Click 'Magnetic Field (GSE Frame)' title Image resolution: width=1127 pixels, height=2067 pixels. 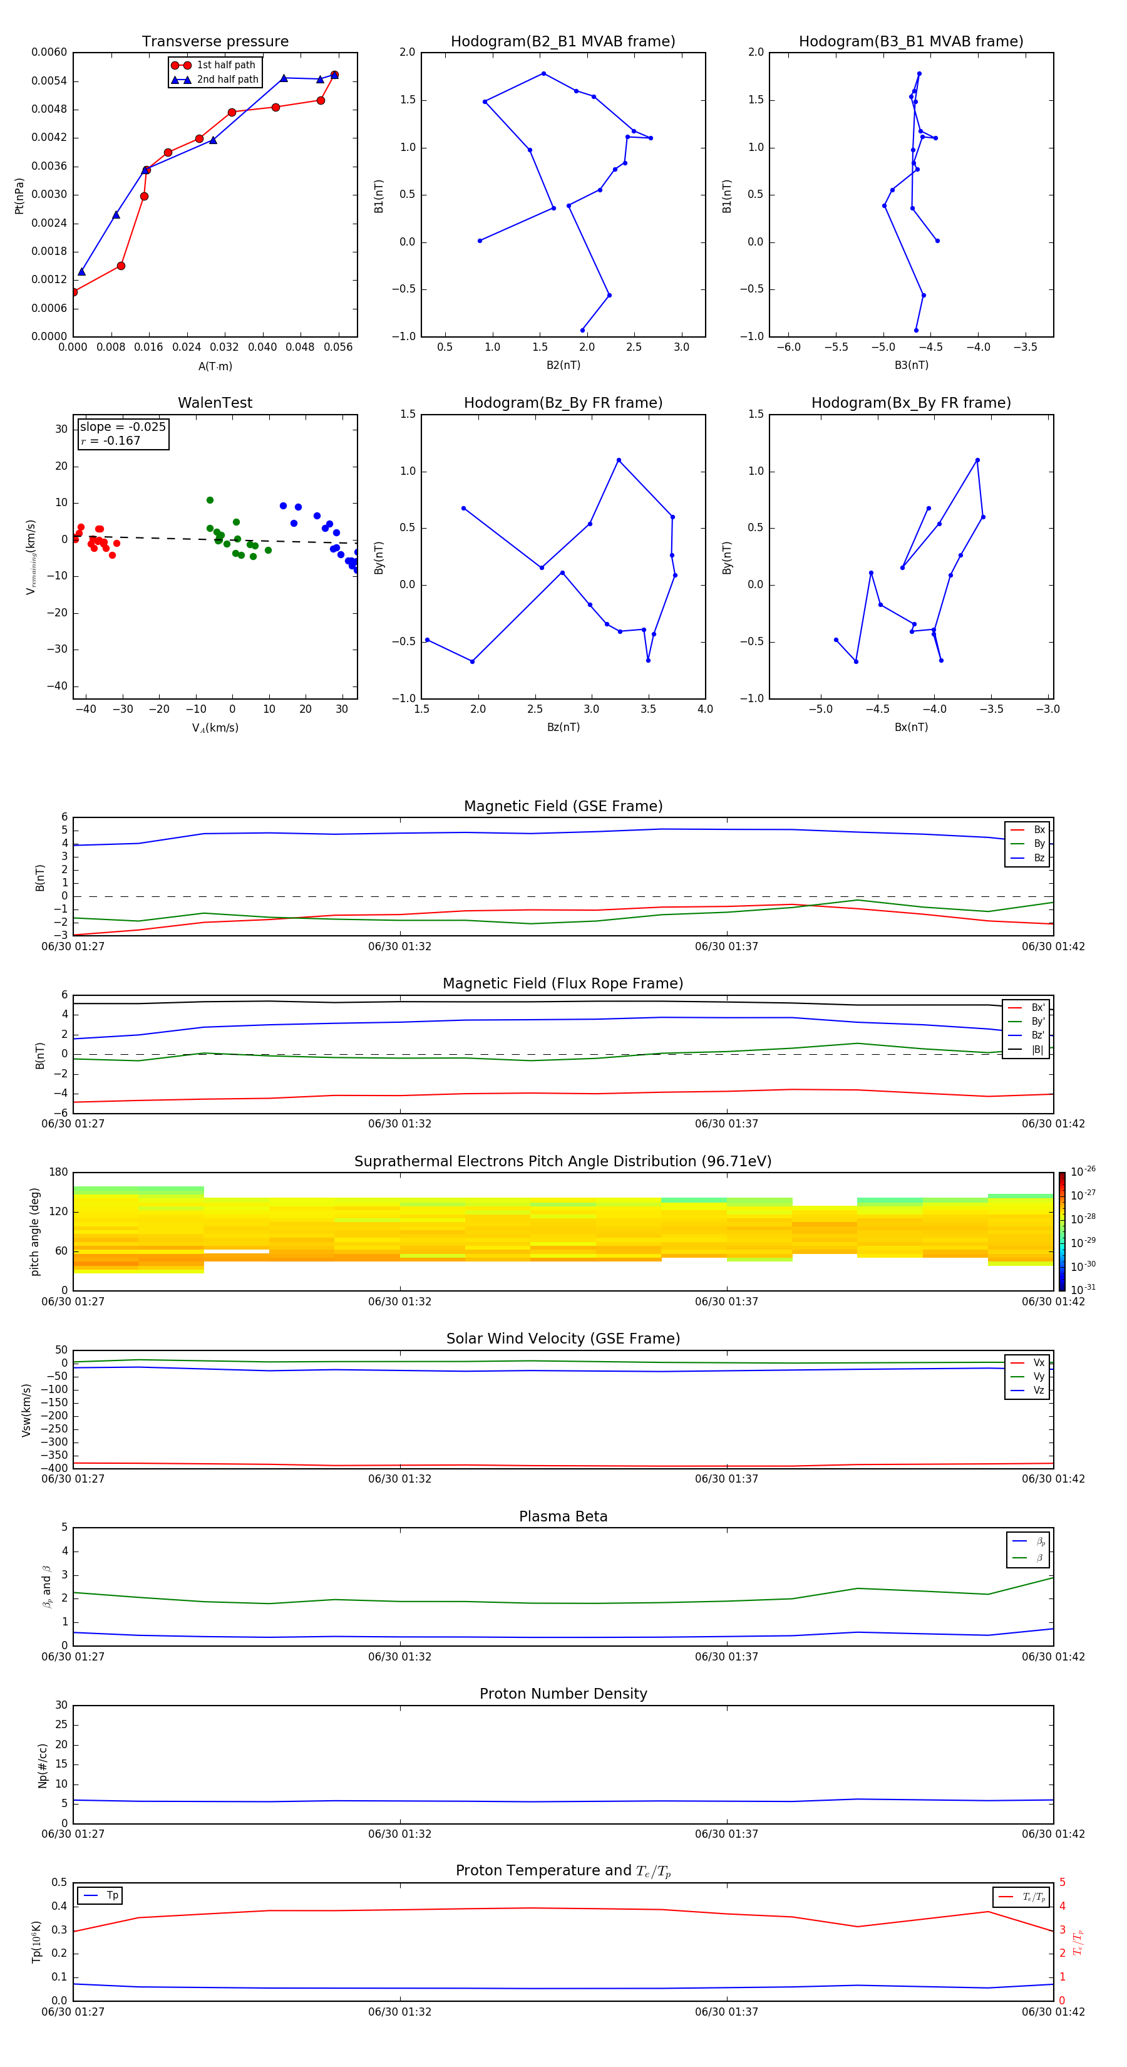point(563,806)
